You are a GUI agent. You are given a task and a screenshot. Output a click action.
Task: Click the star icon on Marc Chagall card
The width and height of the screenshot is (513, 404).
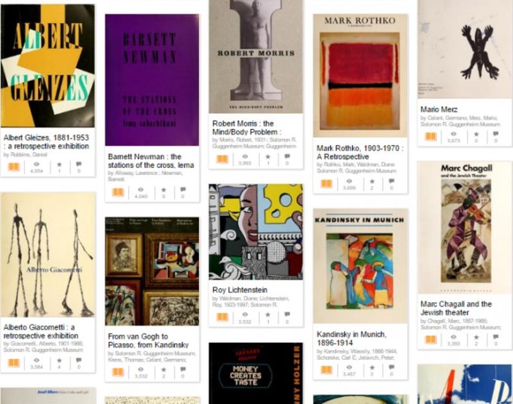[476, 337]
